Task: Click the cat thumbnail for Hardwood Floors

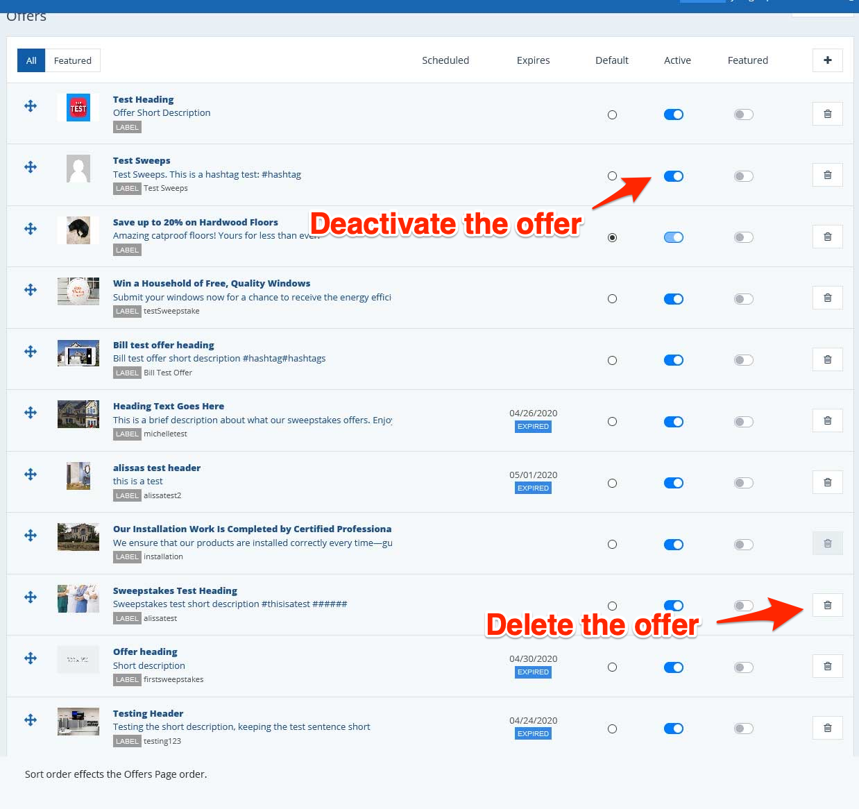Action: tap(78, 230)
